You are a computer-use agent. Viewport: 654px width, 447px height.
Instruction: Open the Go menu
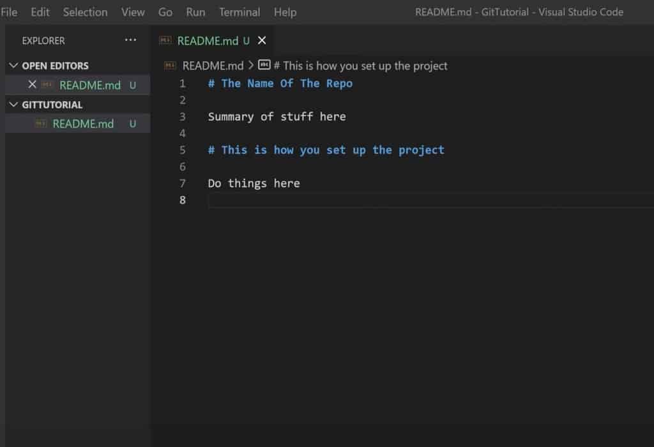pyautogui.click(x=165, y=11)
